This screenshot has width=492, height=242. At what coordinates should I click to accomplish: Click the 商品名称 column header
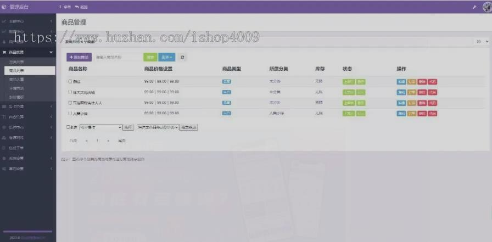coord(77,69)
